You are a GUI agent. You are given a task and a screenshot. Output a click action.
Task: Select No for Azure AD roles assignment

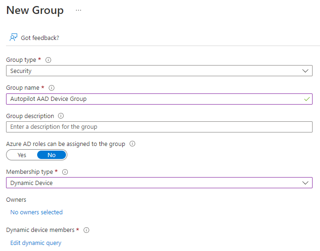click(x=52, y=155)
